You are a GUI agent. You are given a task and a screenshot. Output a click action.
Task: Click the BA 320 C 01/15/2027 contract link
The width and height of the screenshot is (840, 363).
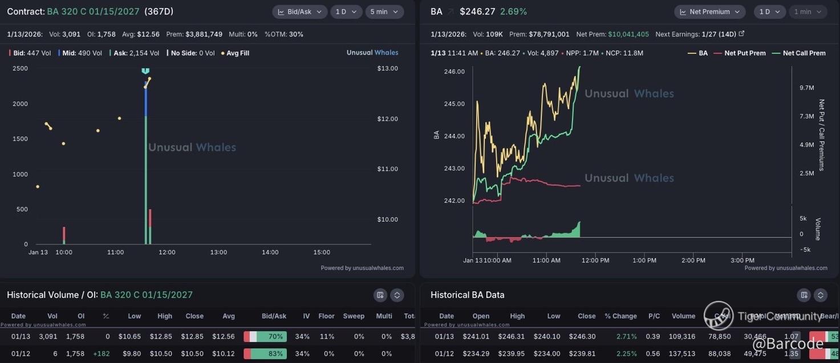tap(93, 11)
